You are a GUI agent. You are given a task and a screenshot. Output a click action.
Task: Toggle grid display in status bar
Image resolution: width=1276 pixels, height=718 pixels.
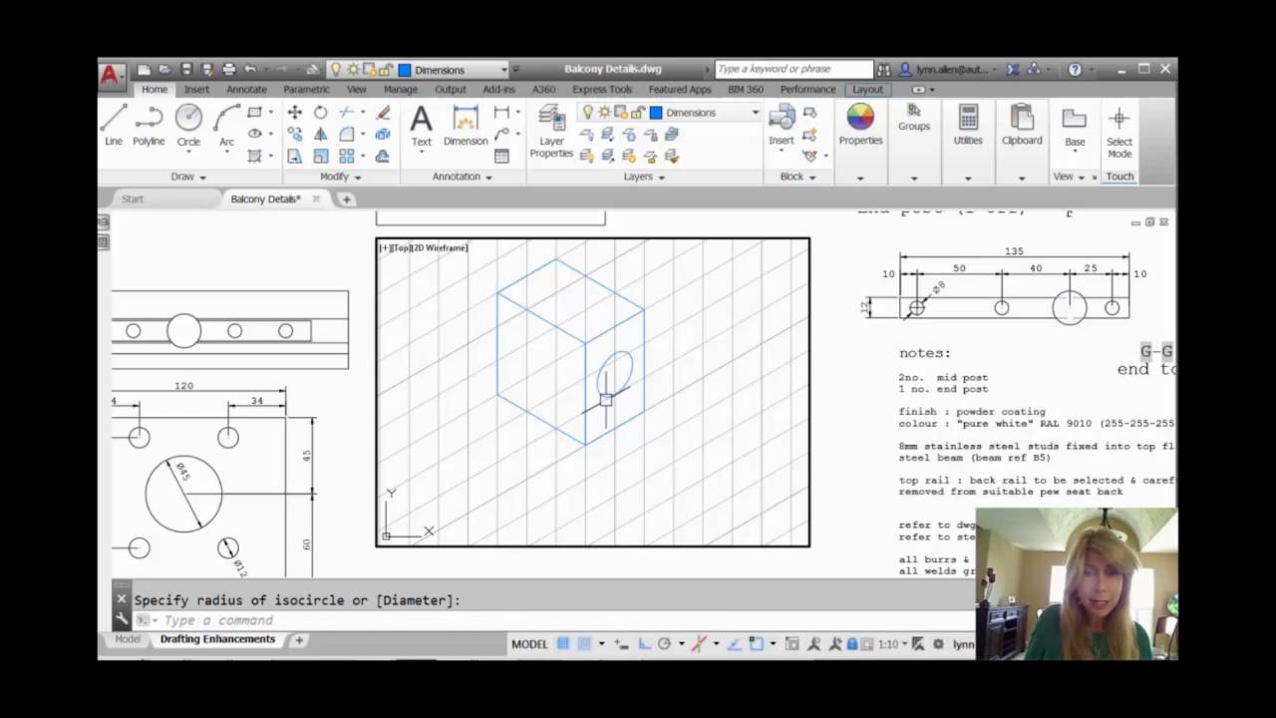pyautogui.click(x=563, y=644)
